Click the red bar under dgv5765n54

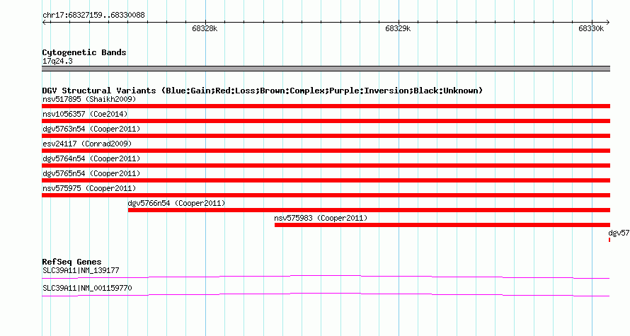pos(326,180)
